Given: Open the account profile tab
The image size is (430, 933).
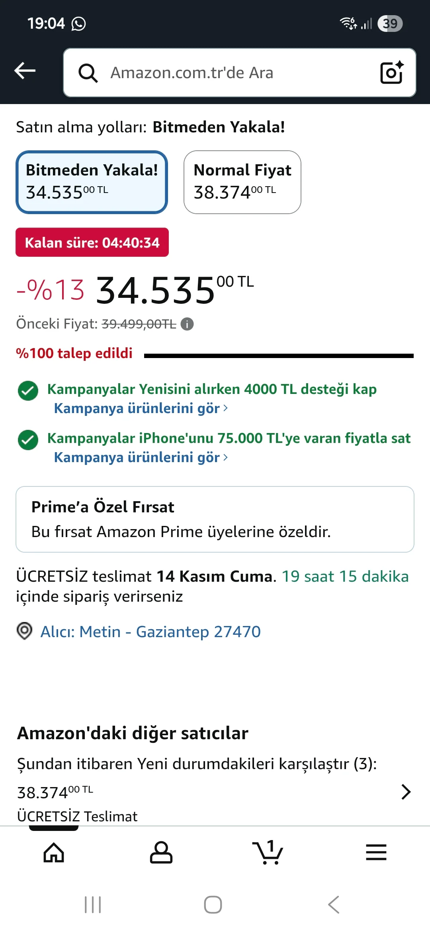Looking at the screenshot, I should [x=161, y=853].
